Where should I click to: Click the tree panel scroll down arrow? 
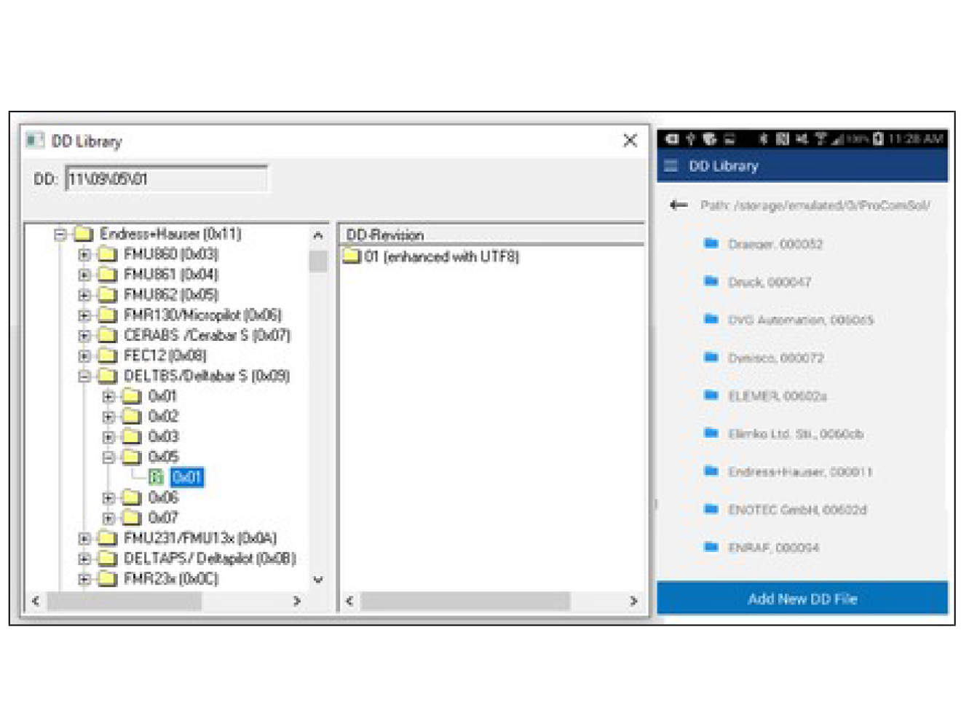pyautogui.click(x=318, y=580)
